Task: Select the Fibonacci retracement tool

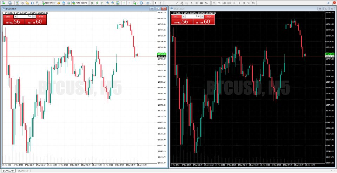Action: (x=187, y=3)
